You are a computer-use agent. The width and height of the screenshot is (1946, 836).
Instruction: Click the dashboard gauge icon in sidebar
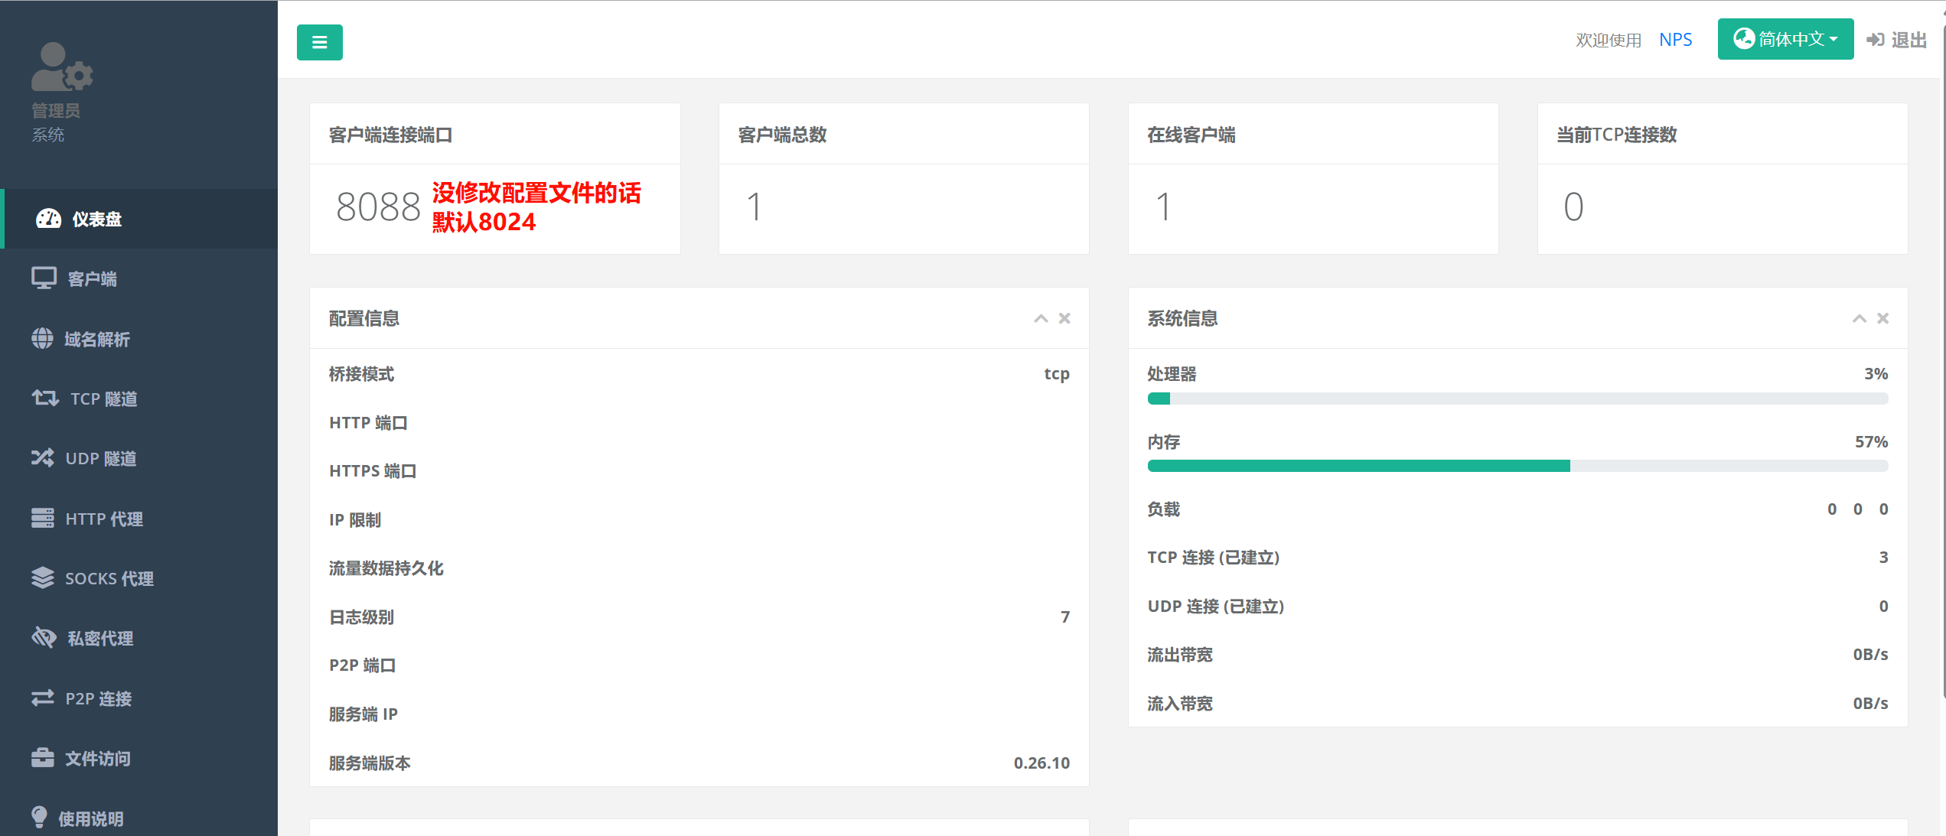coord(48,219)
